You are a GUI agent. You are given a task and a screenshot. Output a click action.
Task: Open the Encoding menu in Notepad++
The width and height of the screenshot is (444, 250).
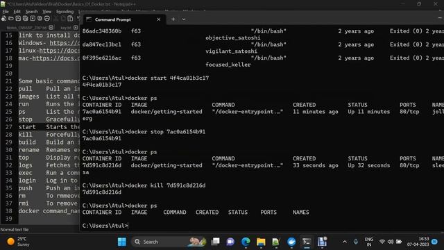tap(65, 12)
